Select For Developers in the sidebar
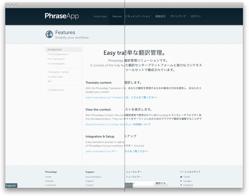Image resolution: width=249 pixels, height=196 pixels. click(x=56, y=64)
